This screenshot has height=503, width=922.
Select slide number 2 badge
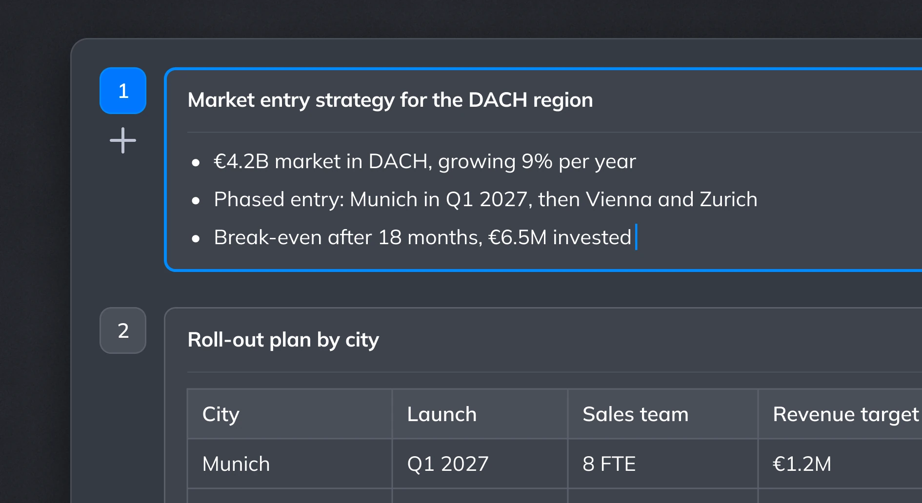click(x=123, y=330)
